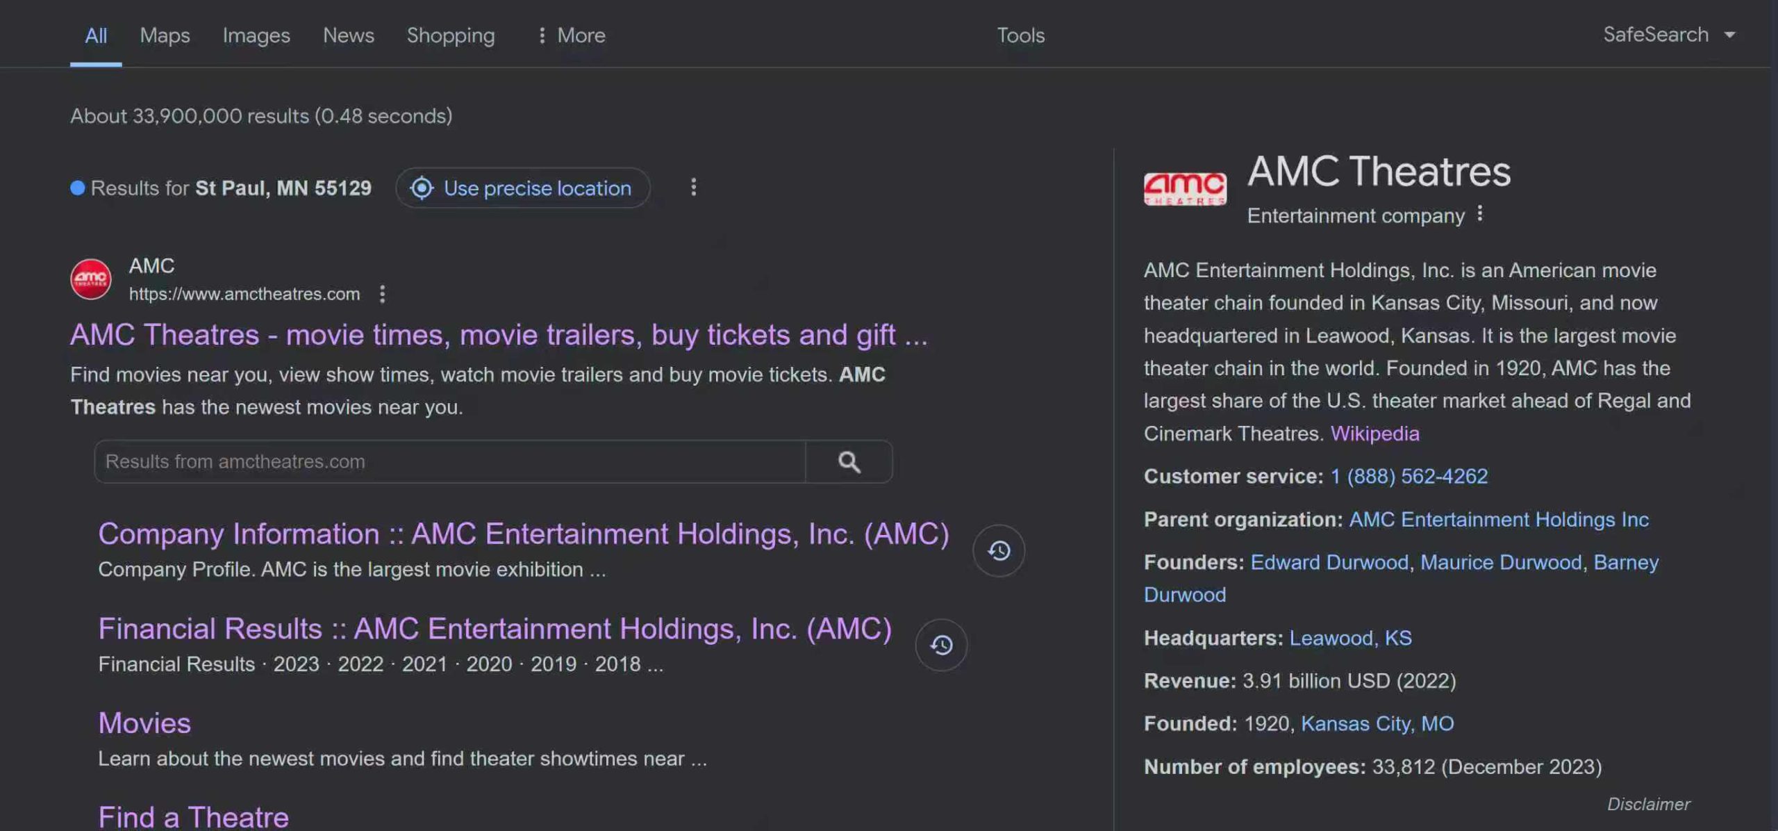Open the More search options menu
1778x831 pixels.
point(571,35)
